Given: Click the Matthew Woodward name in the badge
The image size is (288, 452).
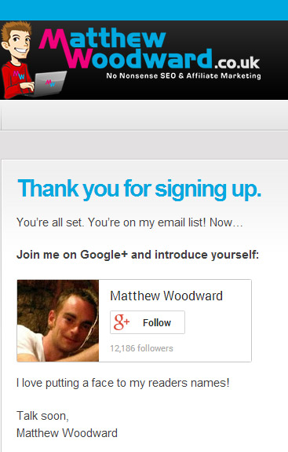Looking at the screenshot, I should tap(166, 296).
